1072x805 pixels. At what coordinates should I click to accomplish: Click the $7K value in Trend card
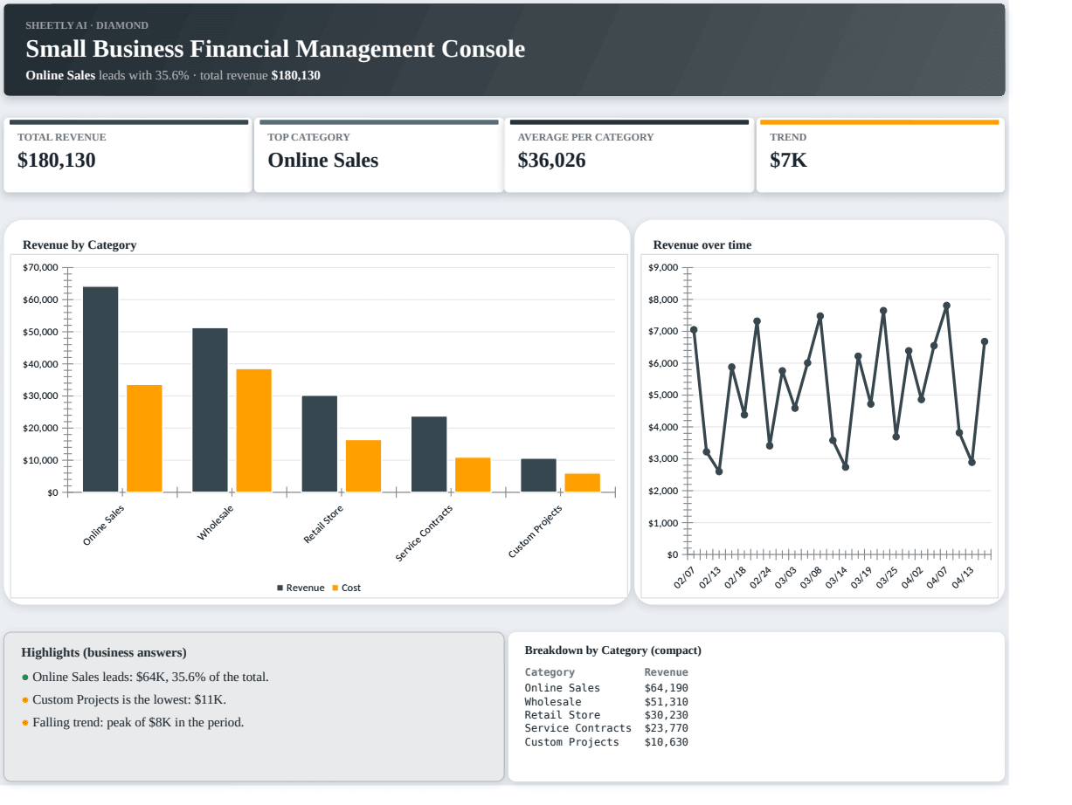point(789,161)
